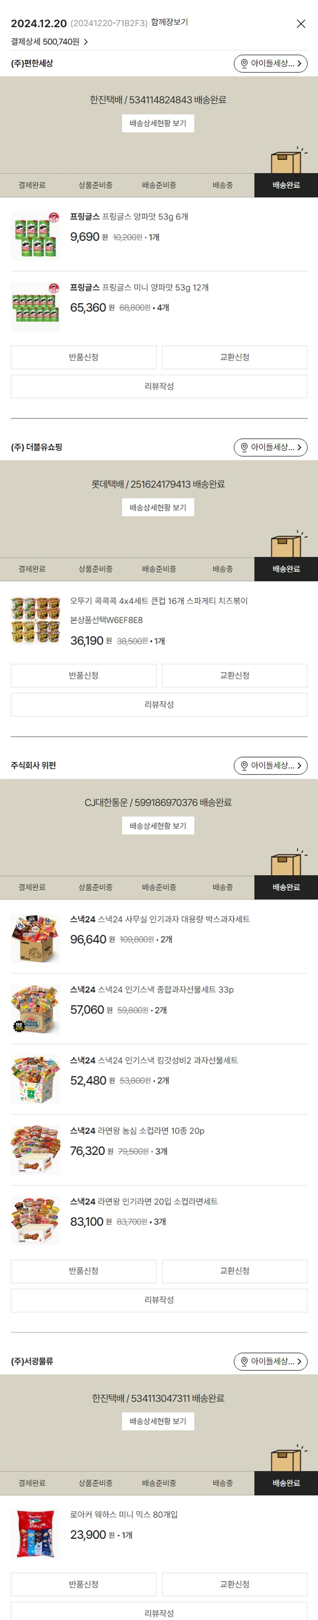
Task: Open delivery address dropdown for 주식회사 위펀
Action: tap(271, 765)
